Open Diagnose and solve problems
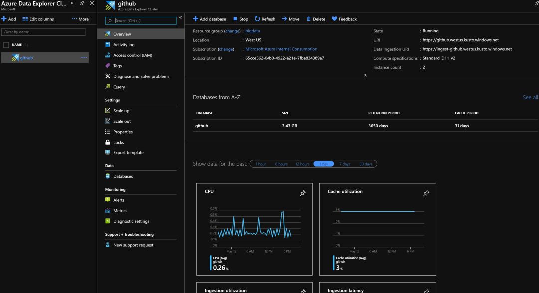 (x=141, y=76)
